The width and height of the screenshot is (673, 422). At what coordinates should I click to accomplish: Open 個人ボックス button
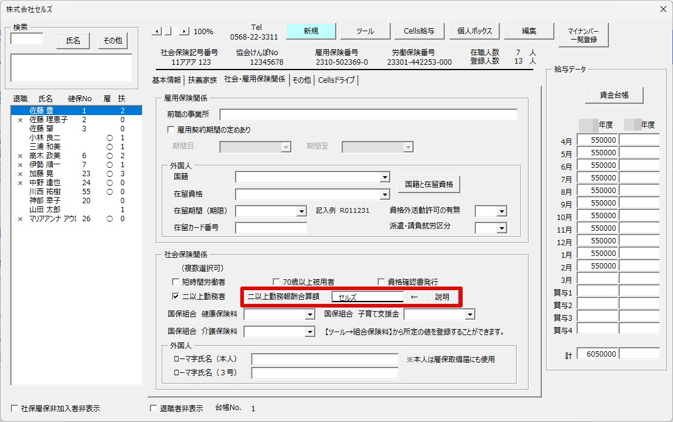point(474,31)
